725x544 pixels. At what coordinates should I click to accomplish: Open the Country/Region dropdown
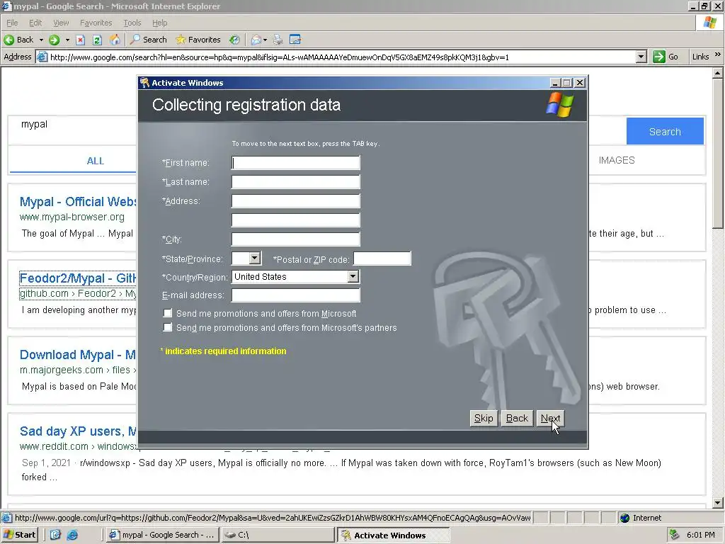[x=353, y=277]
